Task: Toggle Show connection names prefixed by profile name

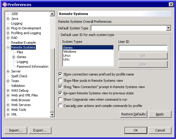Action: [60, 74]
